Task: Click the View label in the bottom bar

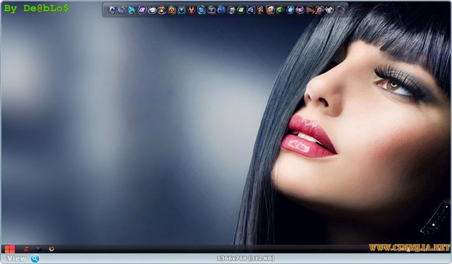Action: [x=16, y=258]
